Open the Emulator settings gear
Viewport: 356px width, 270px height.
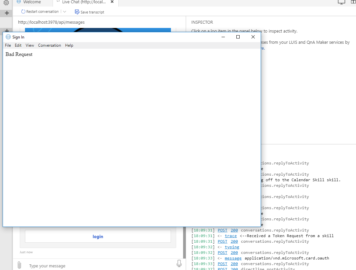pyautogui.click(x=6, y=3)
